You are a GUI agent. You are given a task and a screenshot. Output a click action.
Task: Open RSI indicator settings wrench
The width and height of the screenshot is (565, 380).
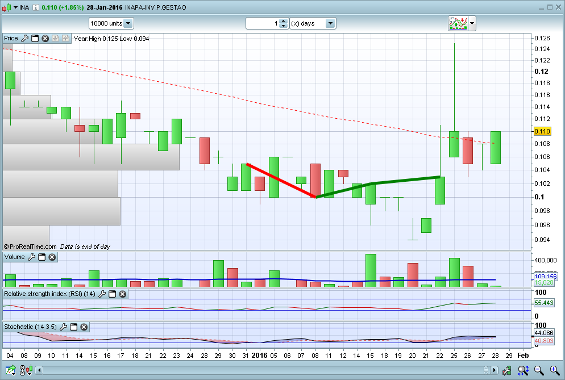[x=102, y=294]
